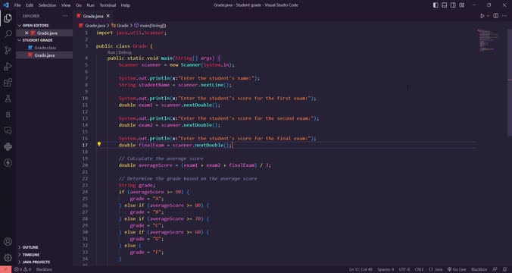The height and width of the screenshot is (273, 512).
Task: Open the Extensions view
Action: pyautogui.click(x=8, y=83)
